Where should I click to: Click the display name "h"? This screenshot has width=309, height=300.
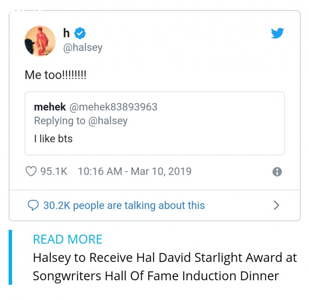pyautogui.click(x=67, y=33)
